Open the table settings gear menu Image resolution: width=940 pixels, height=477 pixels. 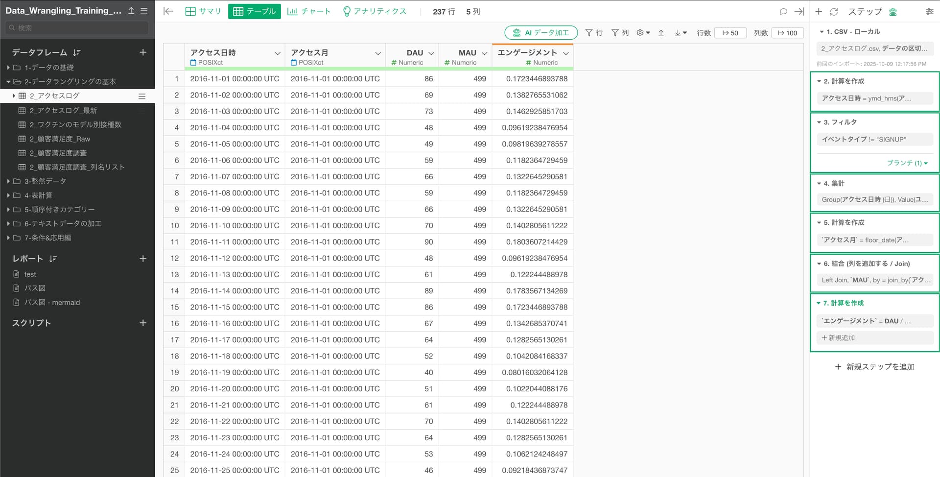(643, 33)
